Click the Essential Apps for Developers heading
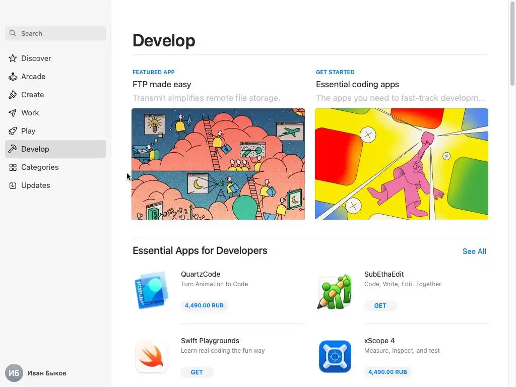The height and width of the screenshot is (387, 516). [x=200, y=250]
